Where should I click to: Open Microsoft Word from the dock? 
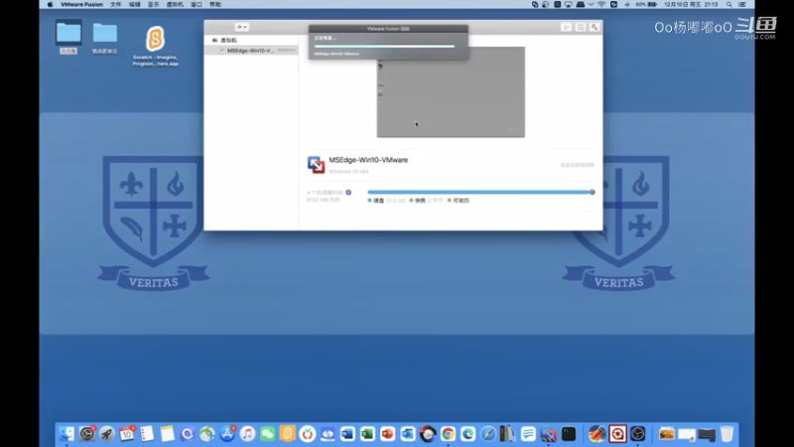(x=347, y=434)
